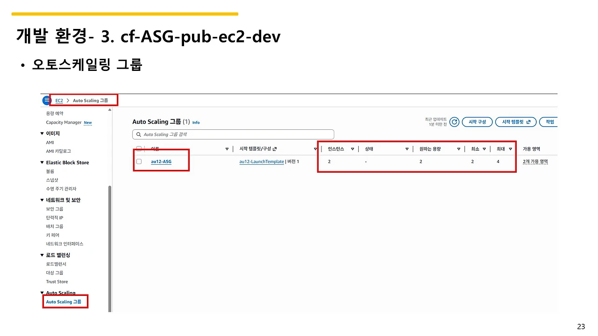Open the console hamburger navigation menu
This screenshot has width=598, height=336.
[47, 100]
